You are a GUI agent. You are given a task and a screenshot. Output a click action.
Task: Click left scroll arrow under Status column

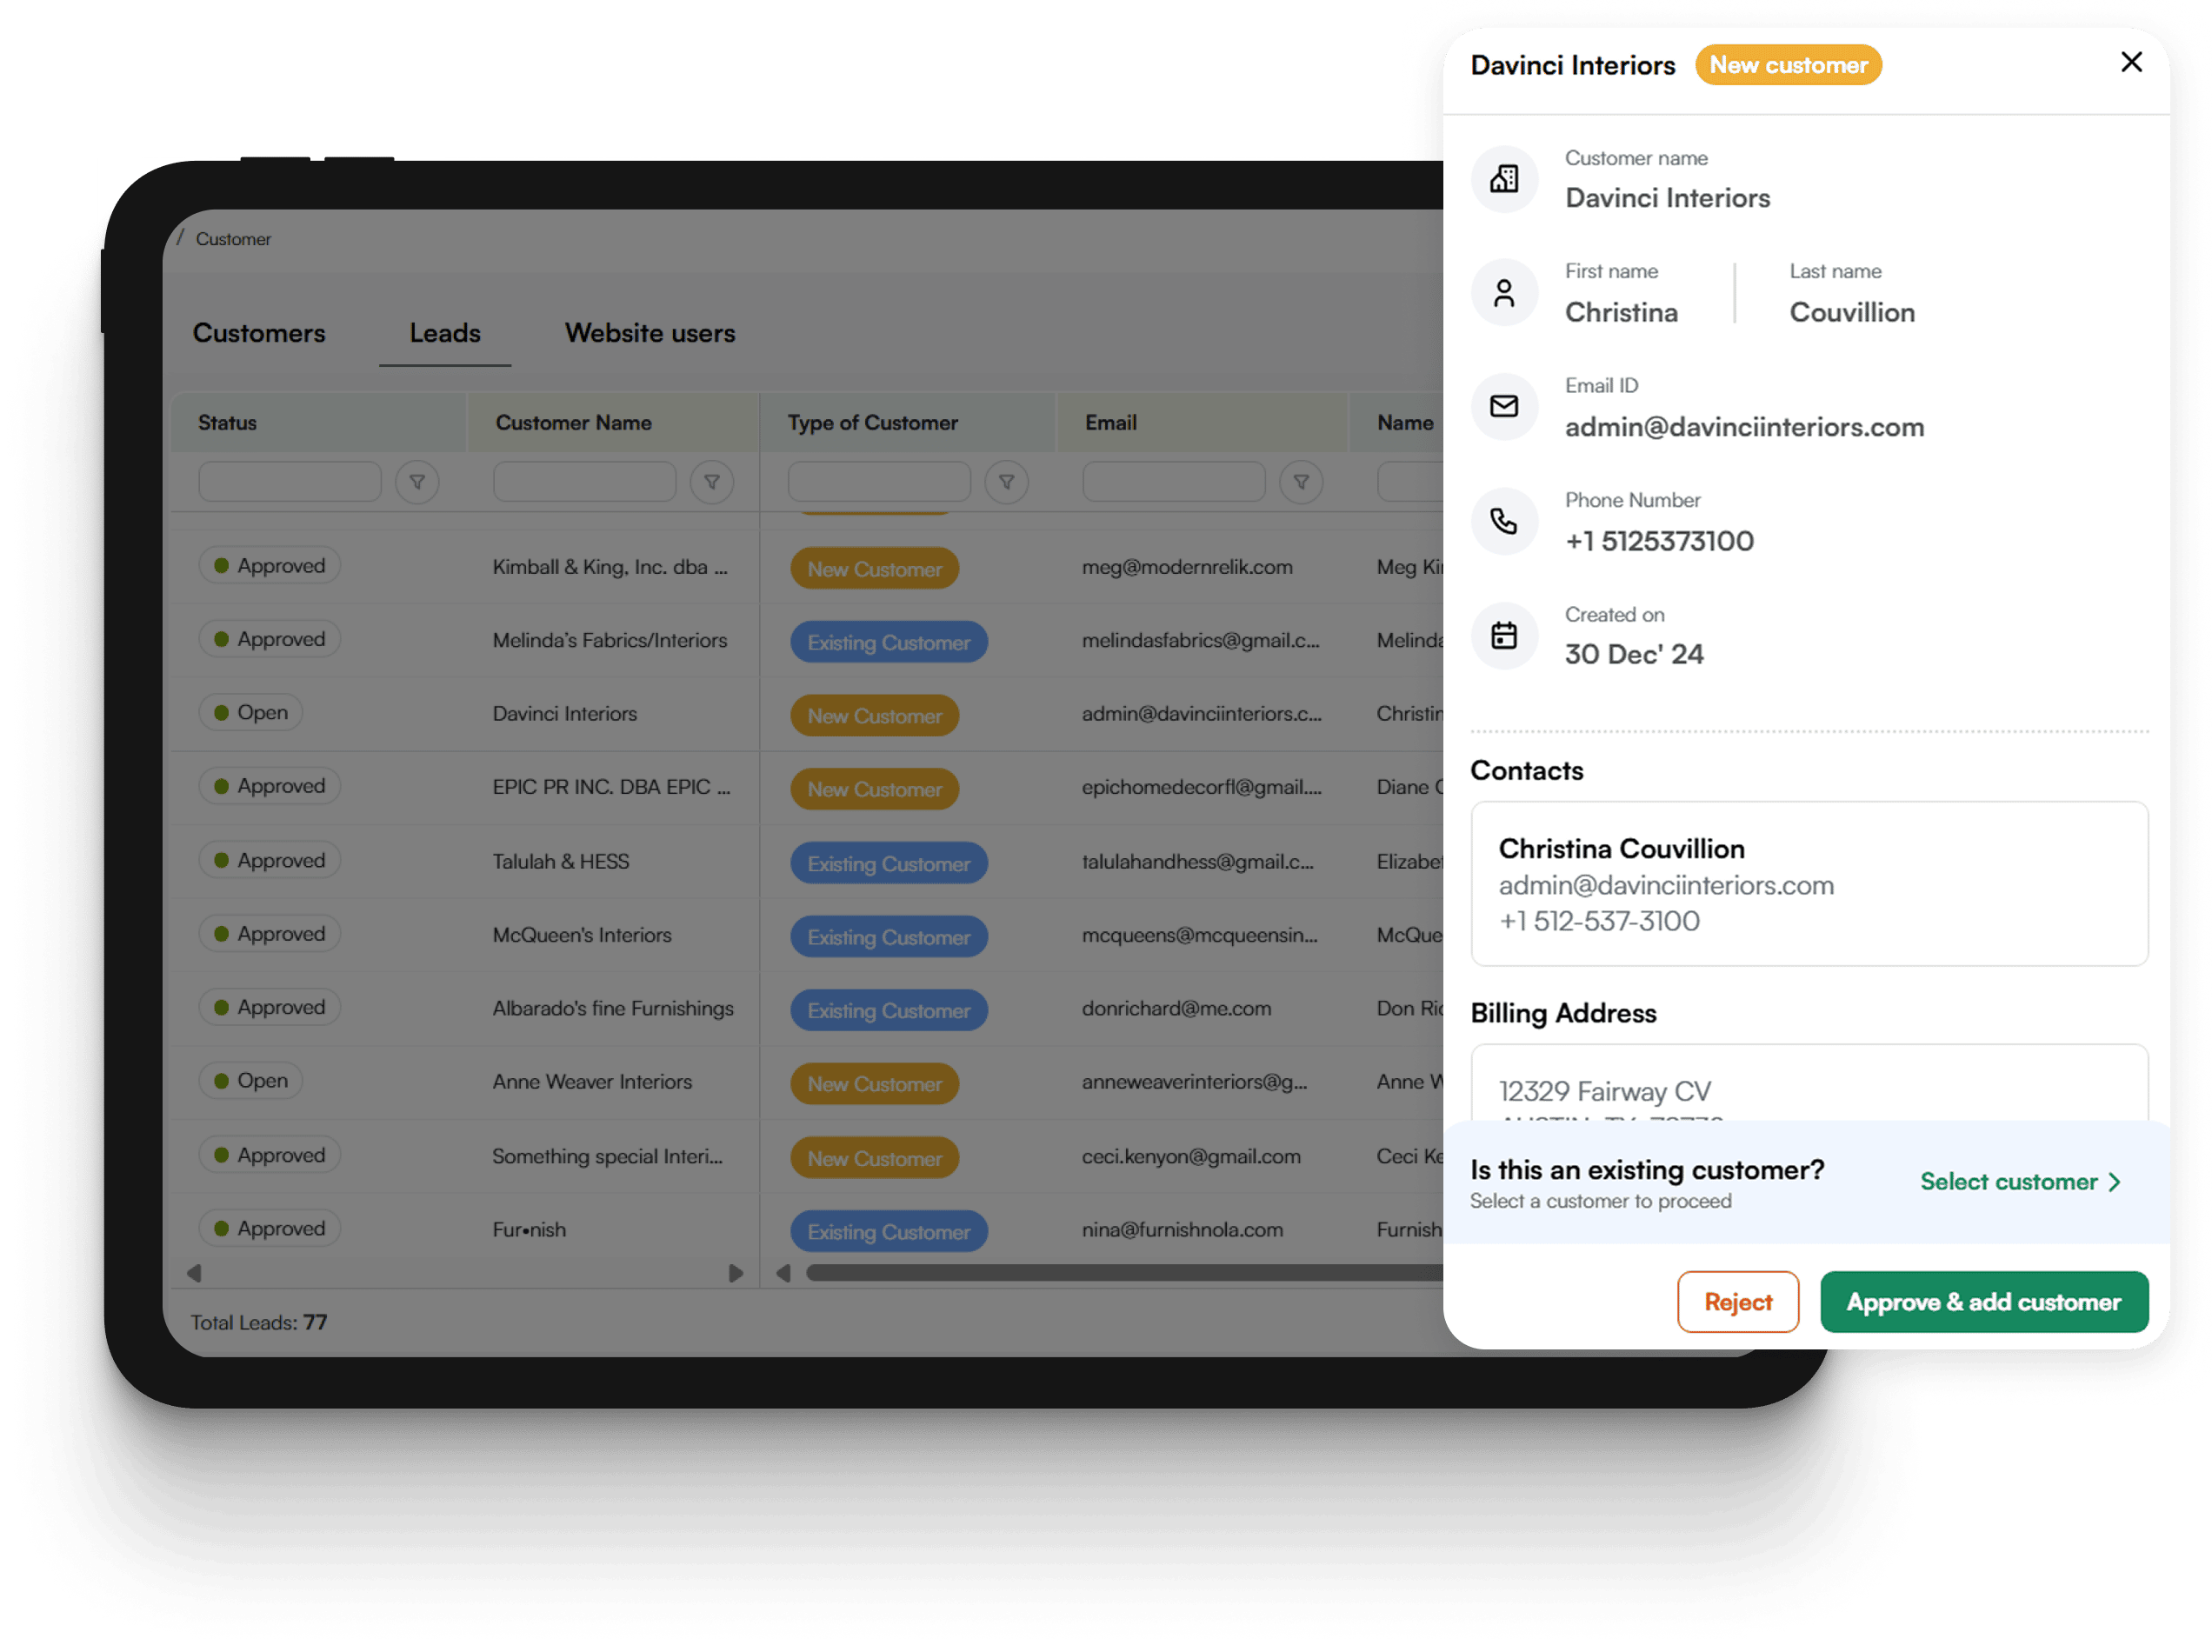[x=194, y=1273]
